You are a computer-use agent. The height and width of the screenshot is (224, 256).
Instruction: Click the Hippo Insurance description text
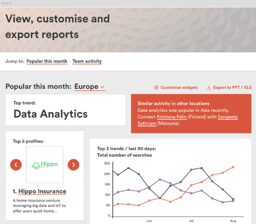(x=39, y=206)
